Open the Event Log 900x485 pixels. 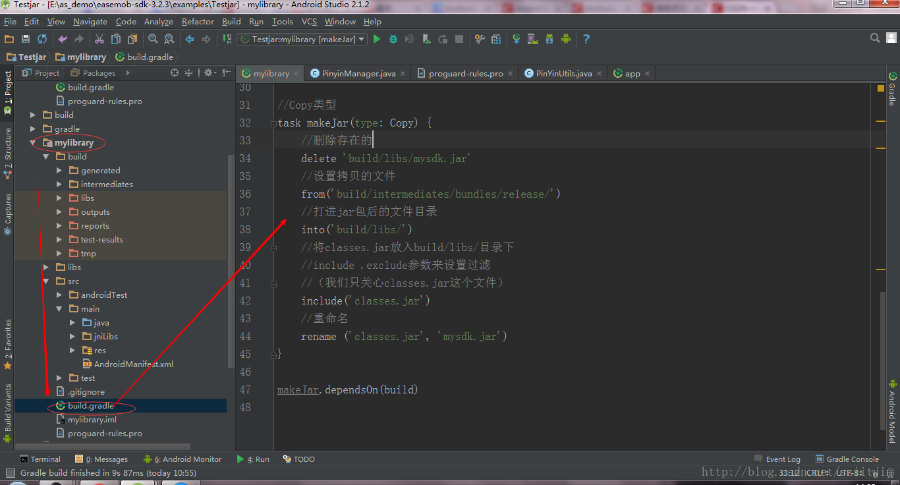[x=777, y=459]
